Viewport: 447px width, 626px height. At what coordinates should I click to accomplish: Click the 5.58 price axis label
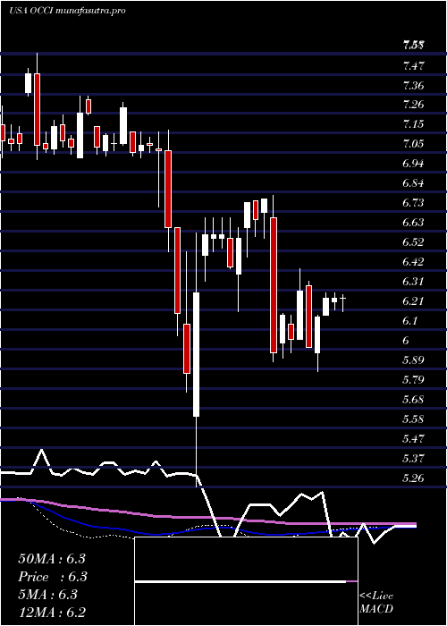[x=414, y=419]
